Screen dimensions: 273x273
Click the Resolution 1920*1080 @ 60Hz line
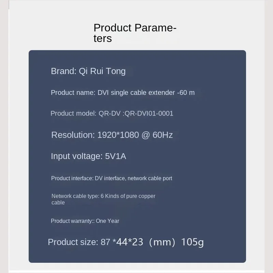pyautogui.click(x=112, y=135)
